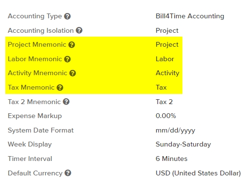Image resolution: width=250 pixels, height=186 pixels.
Task: Click help icon beside Activity Mnemonic
Action: pos(72,73)
